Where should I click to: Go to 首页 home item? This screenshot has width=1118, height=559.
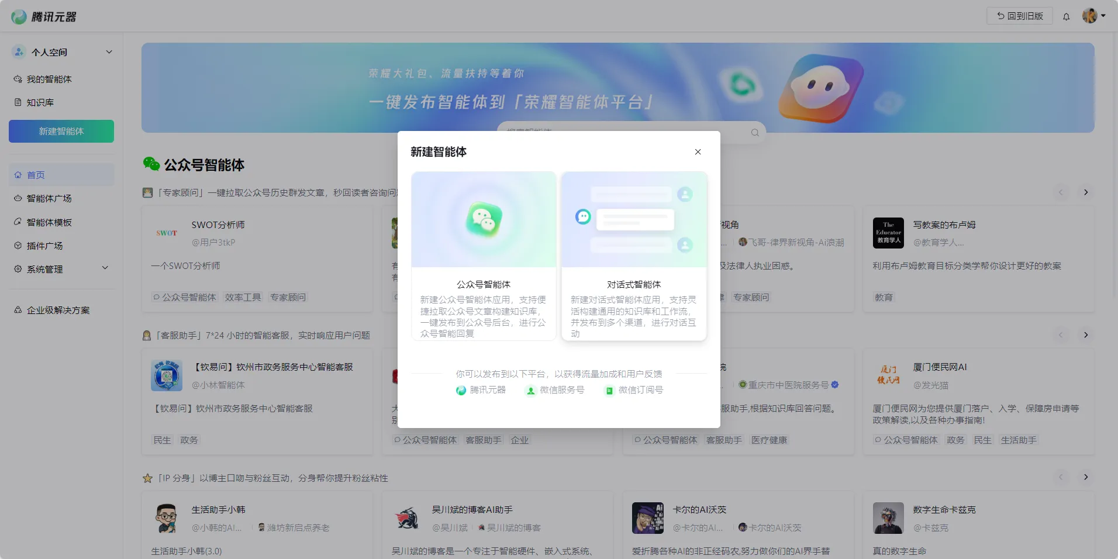[36, 175]
